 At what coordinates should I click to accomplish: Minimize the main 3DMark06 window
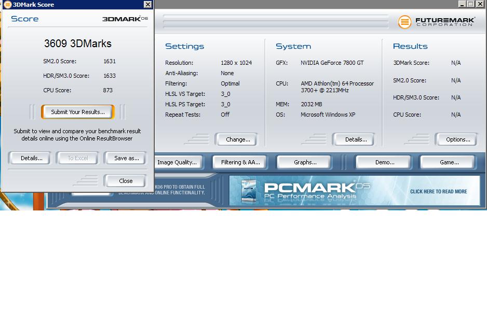[462, 4]
